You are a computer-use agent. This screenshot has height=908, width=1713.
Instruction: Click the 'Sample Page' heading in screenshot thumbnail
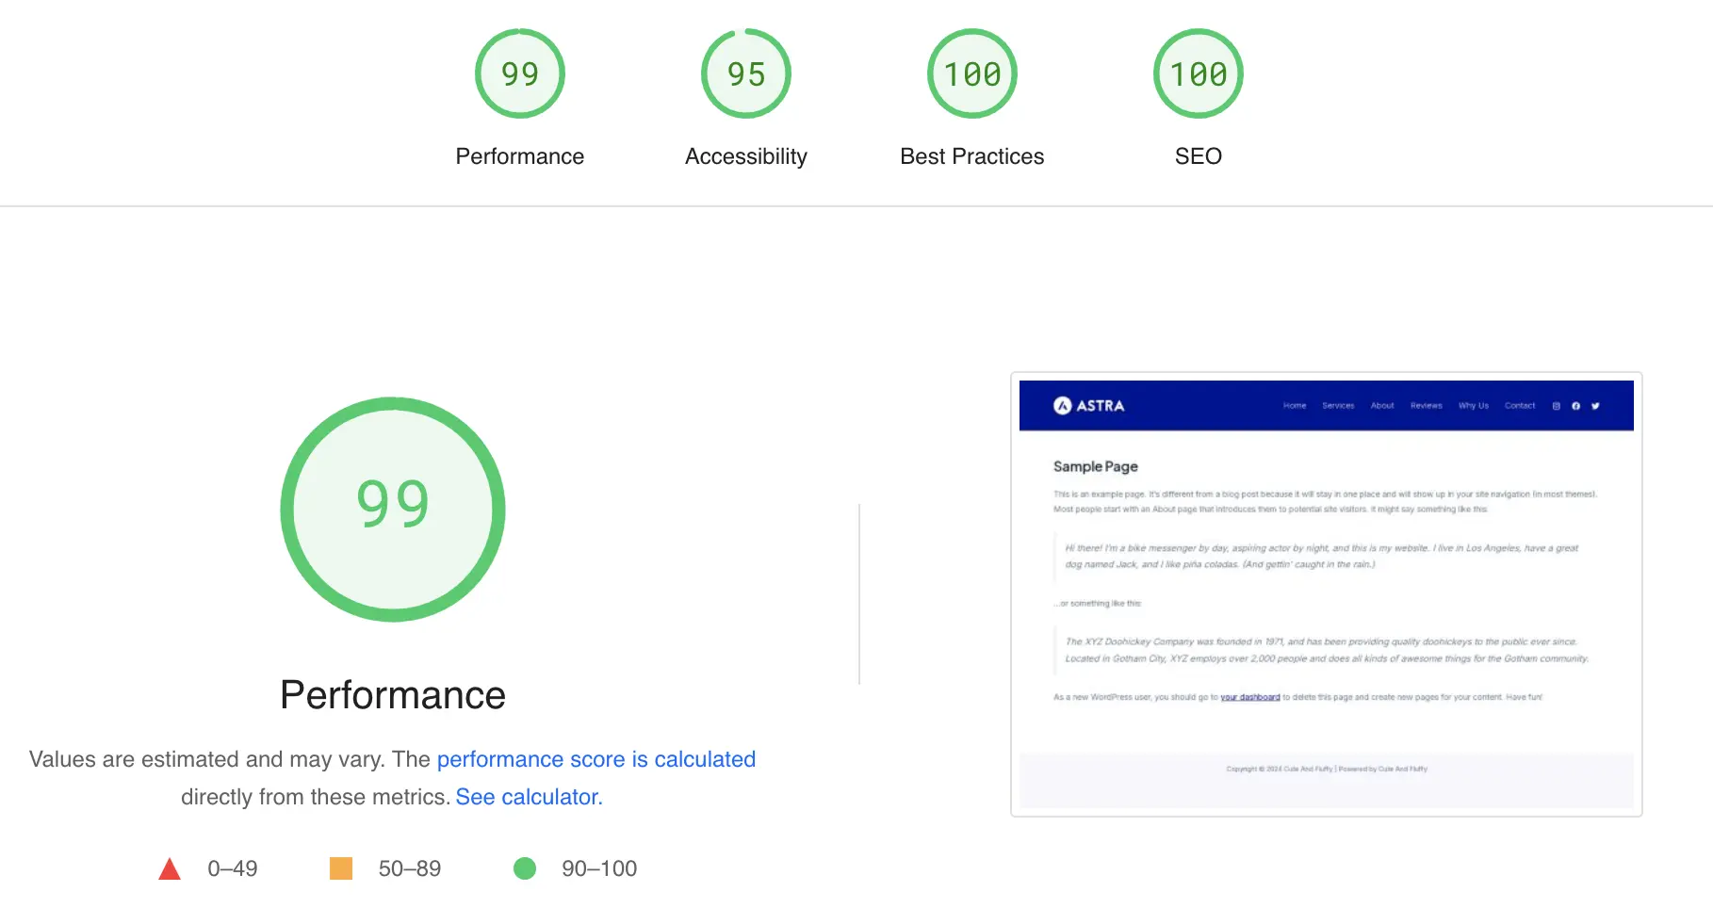click(x=1095, y=466)
